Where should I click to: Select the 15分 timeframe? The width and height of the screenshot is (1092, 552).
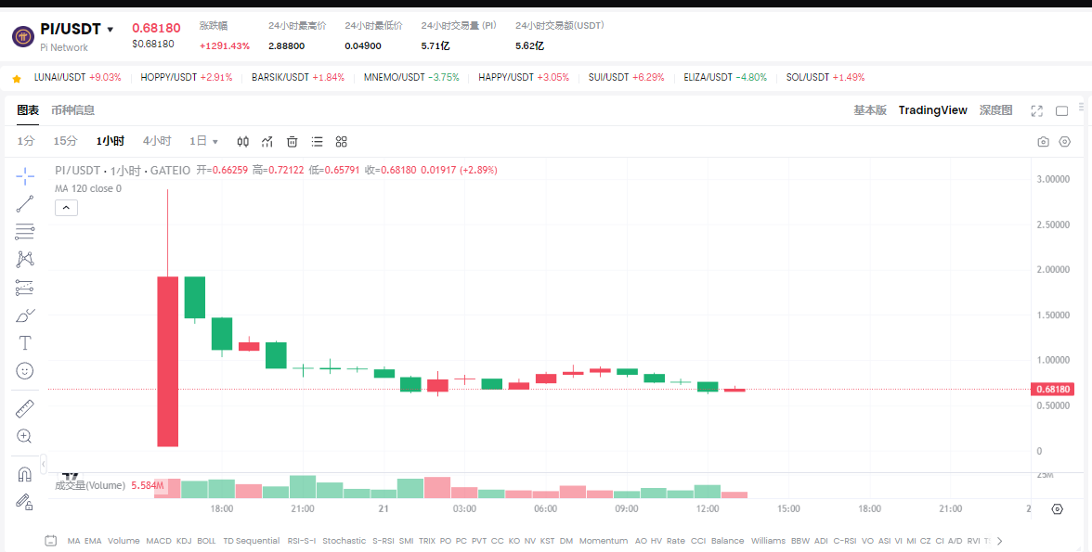pos(64,141)
